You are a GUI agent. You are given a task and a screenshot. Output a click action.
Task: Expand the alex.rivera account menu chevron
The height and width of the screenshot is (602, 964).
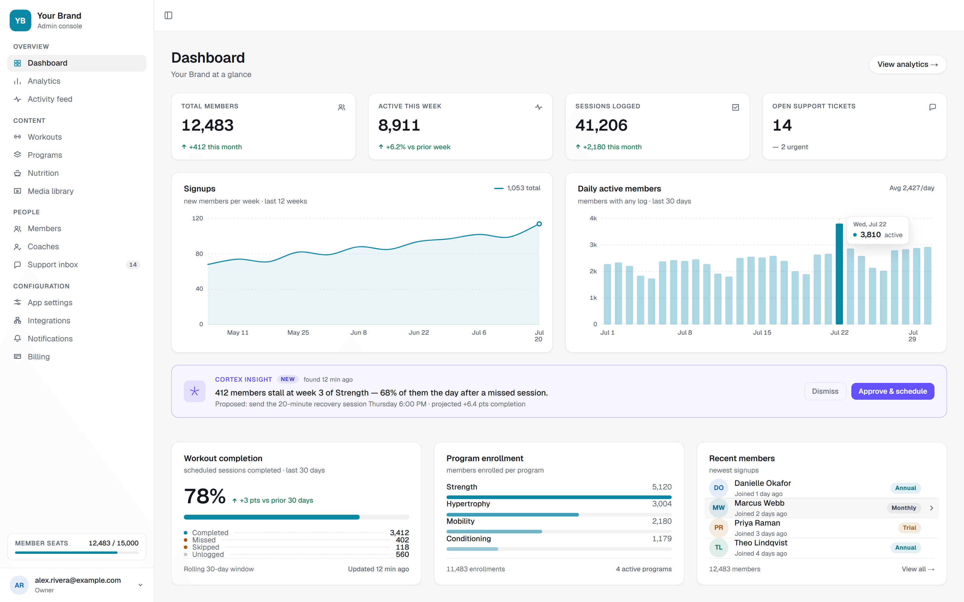pyautogui.click(x=140, y=585)
